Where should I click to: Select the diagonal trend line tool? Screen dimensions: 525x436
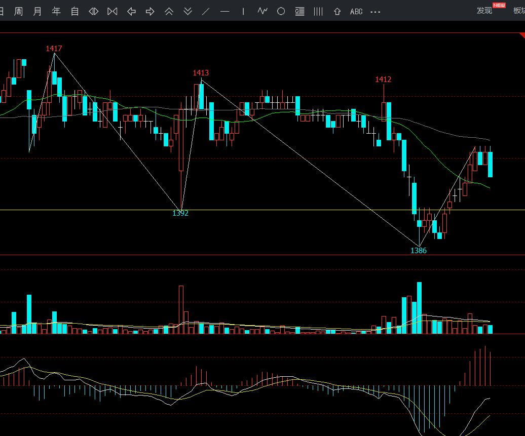click(x=206, y=11)
